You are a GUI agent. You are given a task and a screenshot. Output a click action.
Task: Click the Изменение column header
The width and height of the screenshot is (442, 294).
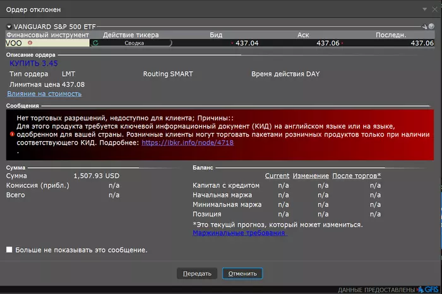(x=311, y=176)
